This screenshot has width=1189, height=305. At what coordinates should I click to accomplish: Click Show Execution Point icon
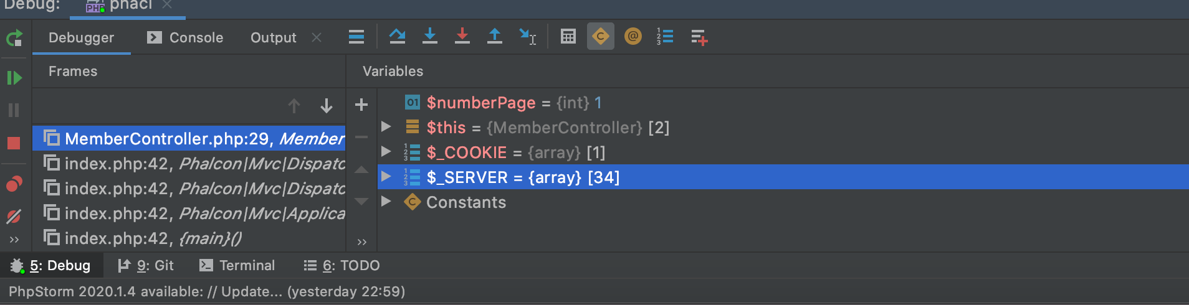tap(356, 37)
